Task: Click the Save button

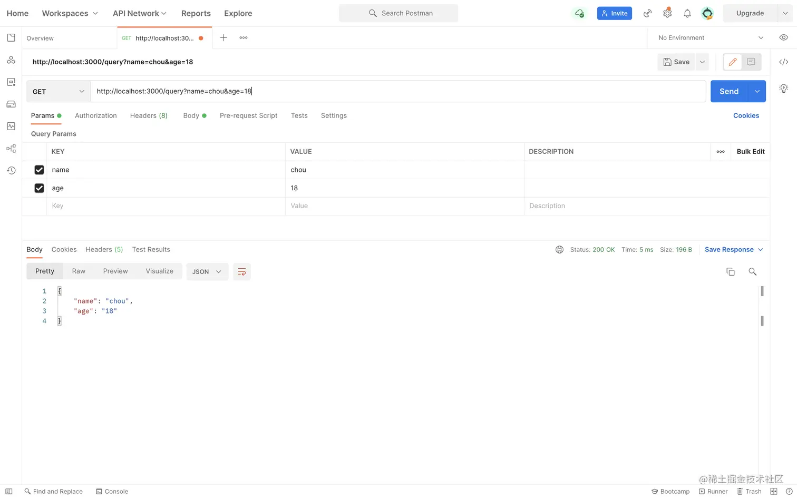Action: point(676,62)
